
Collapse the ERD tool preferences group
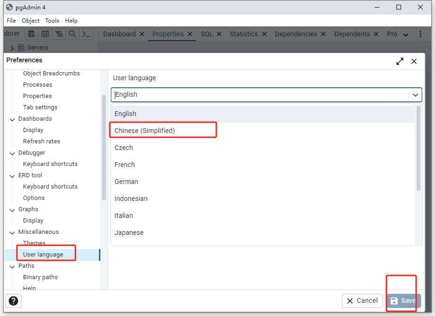[12, 176]
